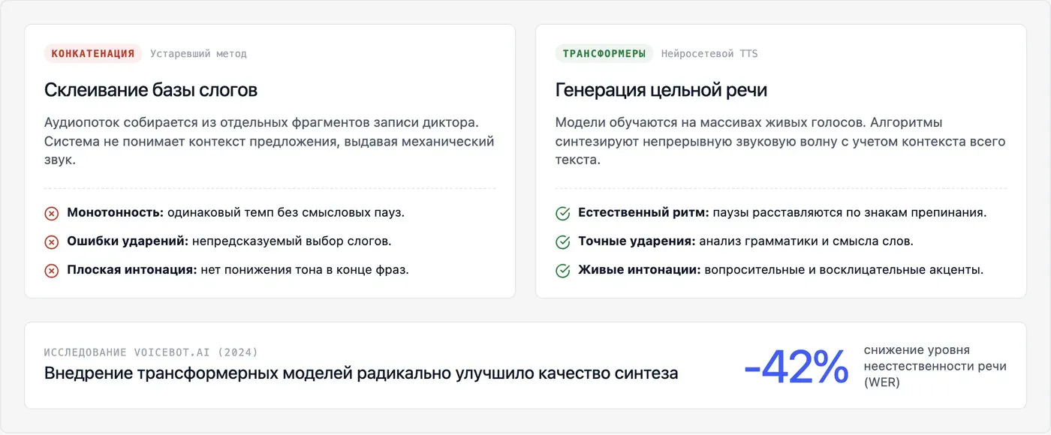Click the red cross icon beside Монотонность

(x=52, y=214)
